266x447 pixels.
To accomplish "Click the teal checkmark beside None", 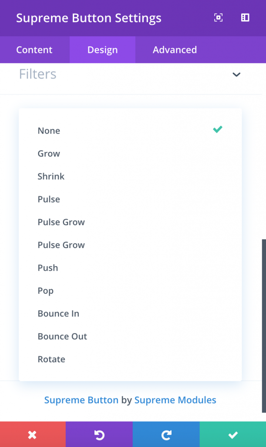I will (218, 129).
